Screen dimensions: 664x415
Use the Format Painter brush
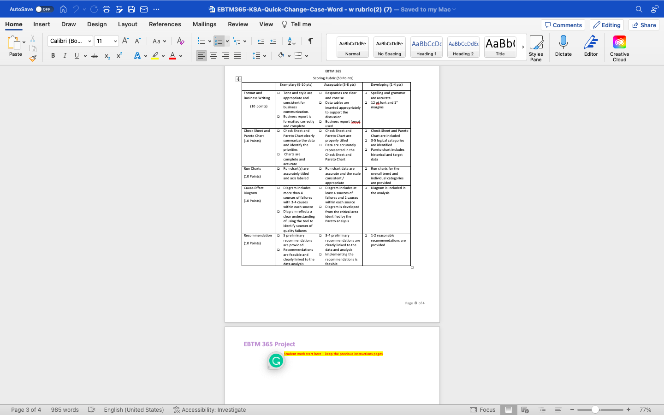click(33, 58)
